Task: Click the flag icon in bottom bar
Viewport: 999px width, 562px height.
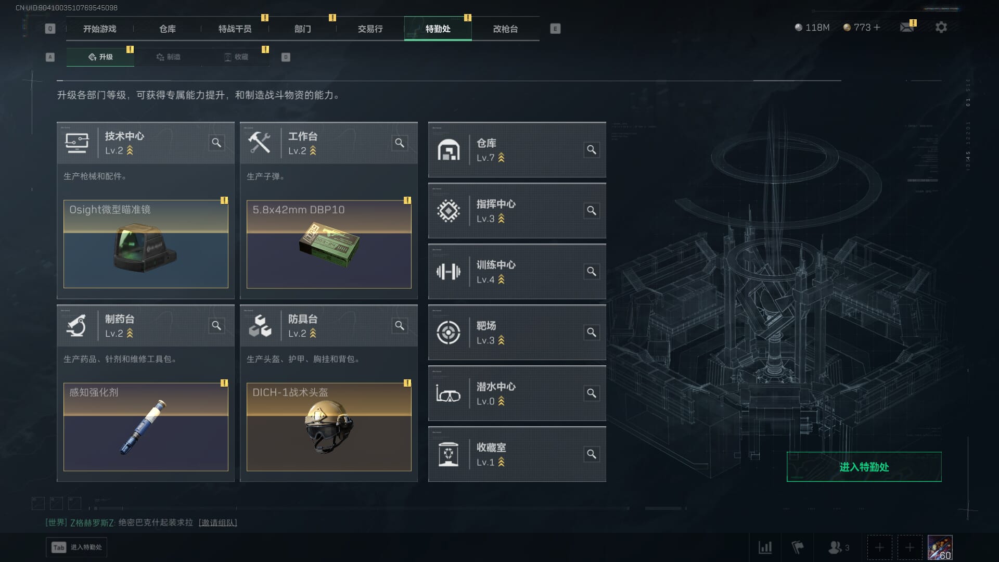Action: click(797, 547)
